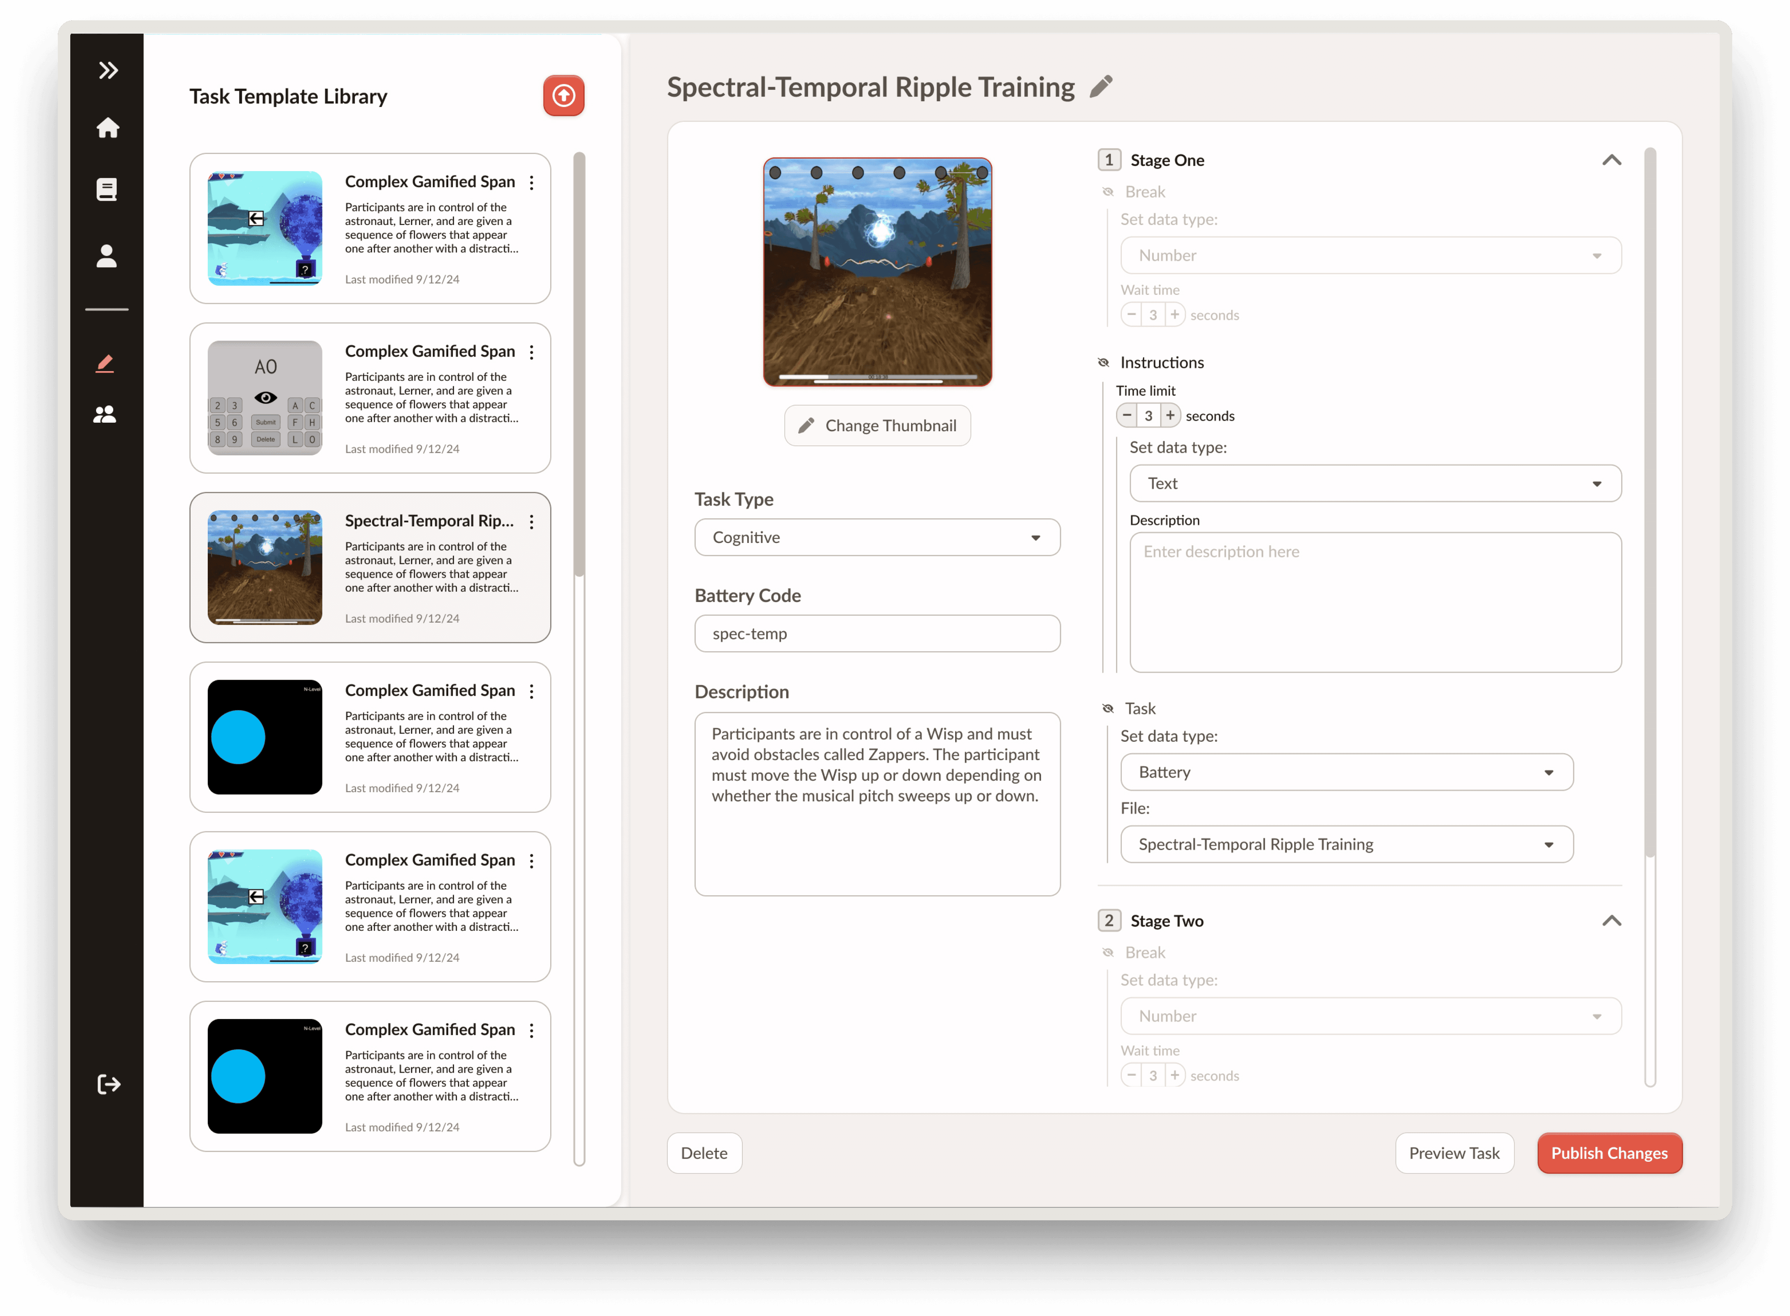
Task: Go to Home in the sidebar
Action: click(107, 128)
